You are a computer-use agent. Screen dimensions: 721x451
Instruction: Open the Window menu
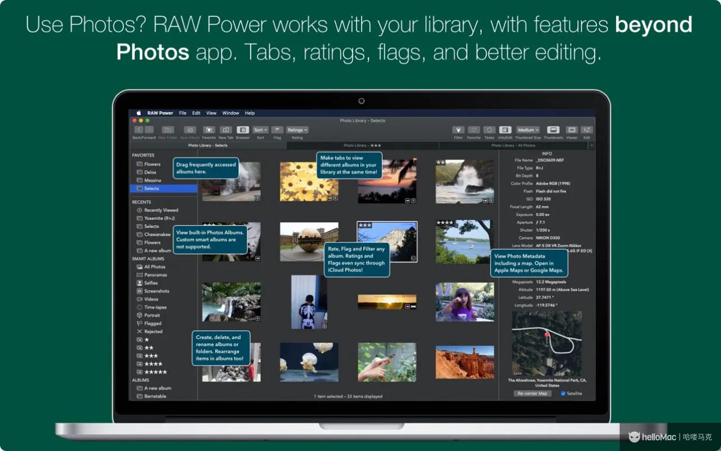[x=231, y=113]
